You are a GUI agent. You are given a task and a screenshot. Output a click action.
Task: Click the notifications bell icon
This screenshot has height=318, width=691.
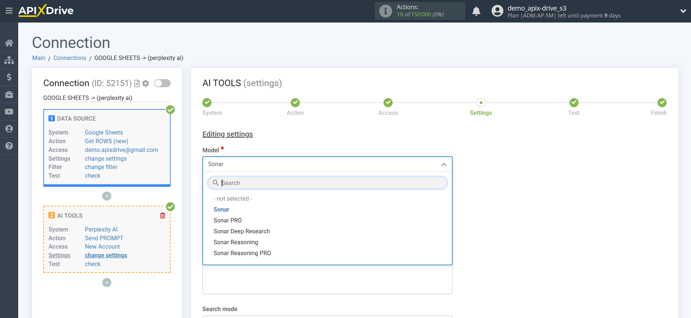(x=476, y=11)
